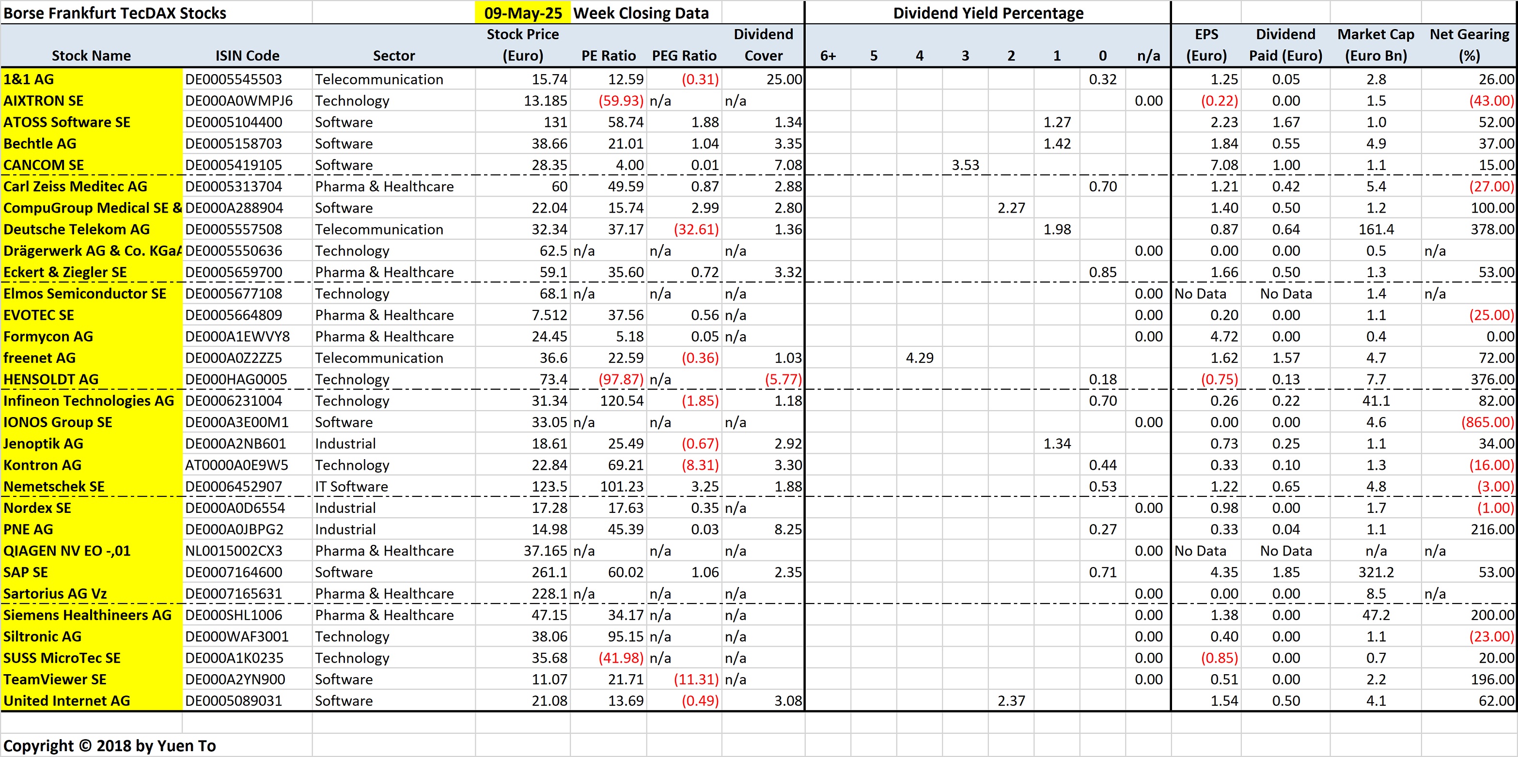This screenshot has width=1518, height=757.
Task: Select the 'PE Ratio' column header
Action: [x=609, y=55]
